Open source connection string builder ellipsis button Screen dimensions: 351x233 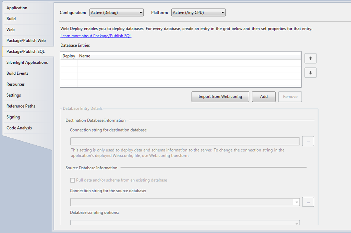tap(308, 202)
